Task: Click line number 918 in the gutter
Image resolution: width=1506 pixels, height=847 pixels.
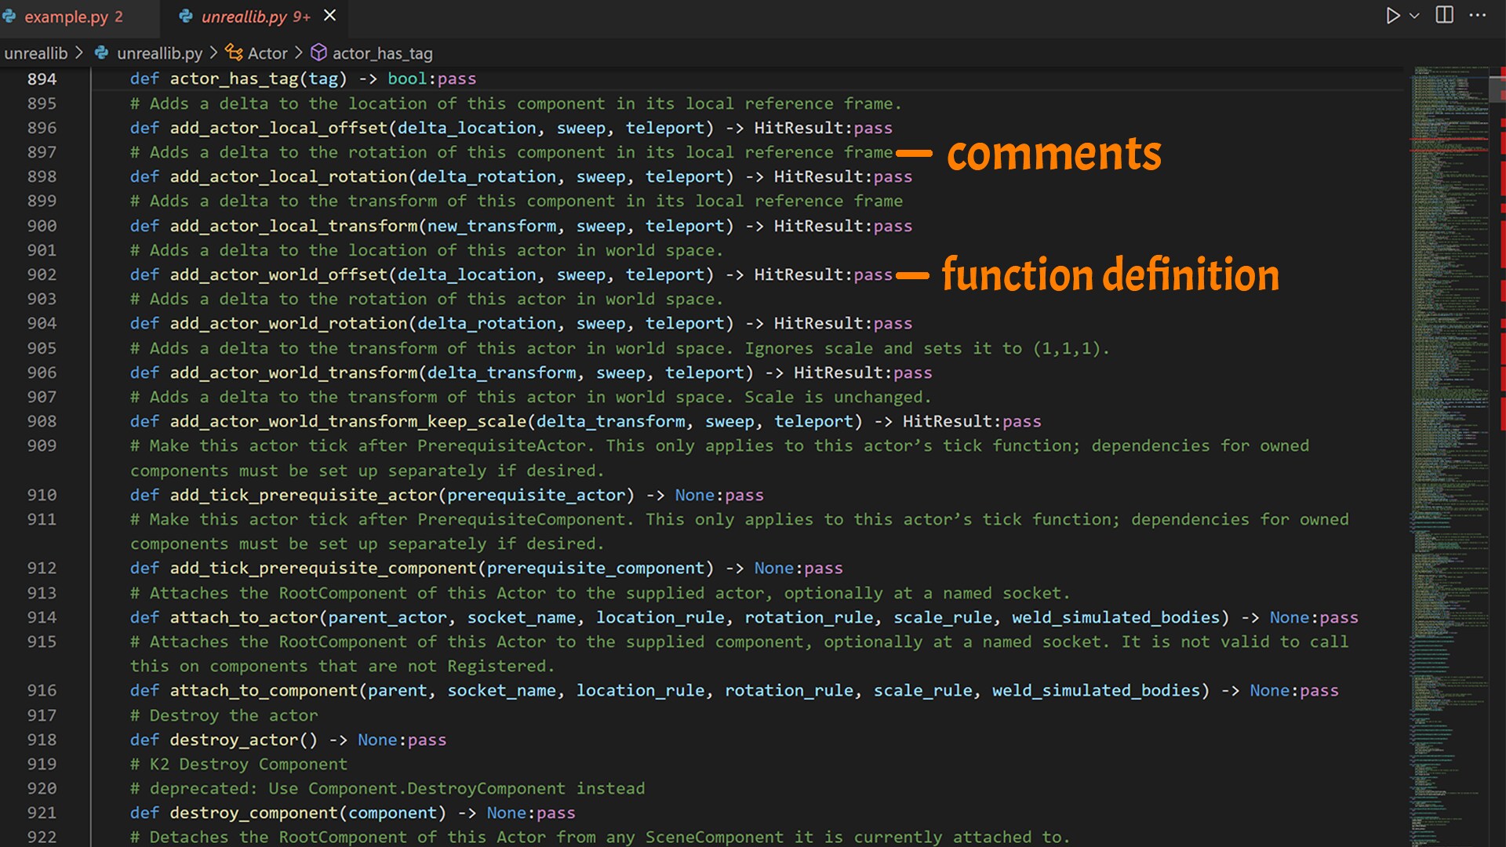Action: tap(42, 740)
